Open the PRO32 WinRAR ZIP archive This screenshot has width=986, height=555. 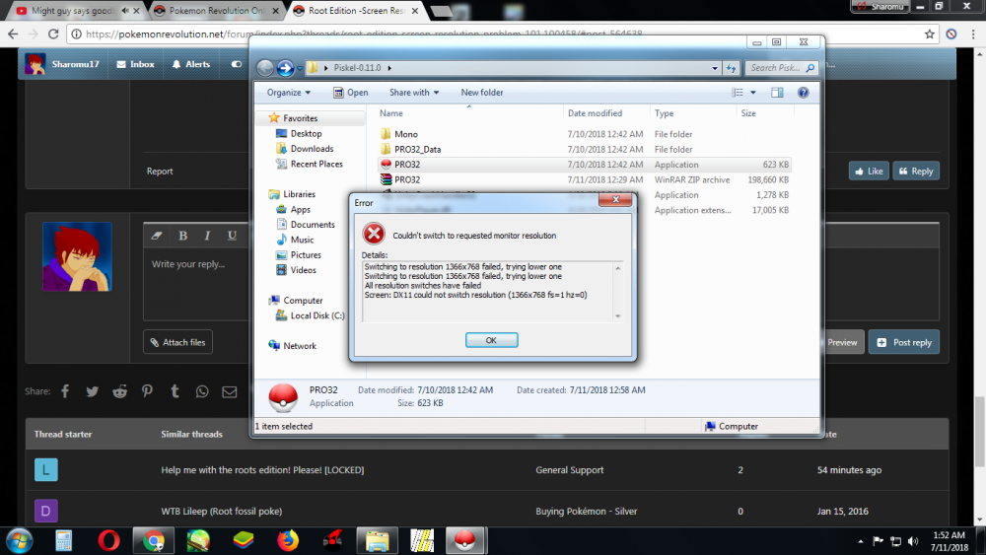tap(407, 180)
